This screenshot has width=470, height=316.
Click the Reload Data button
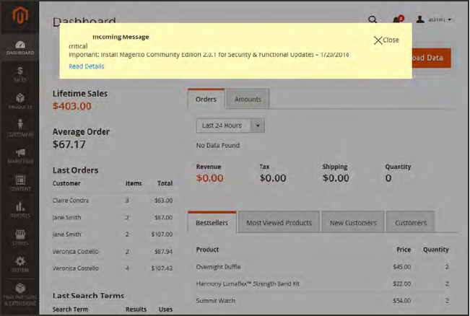click(x=431, y=58)
